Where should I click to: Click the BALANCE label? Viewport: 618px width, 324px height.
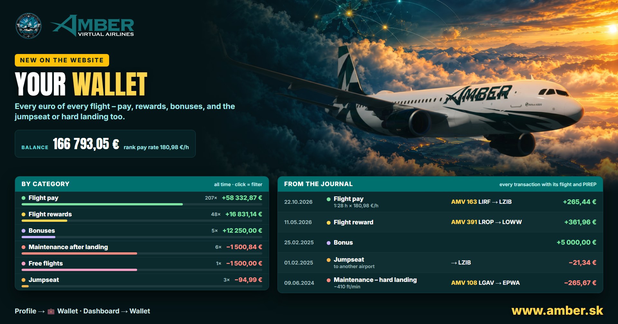coord(35,147)
